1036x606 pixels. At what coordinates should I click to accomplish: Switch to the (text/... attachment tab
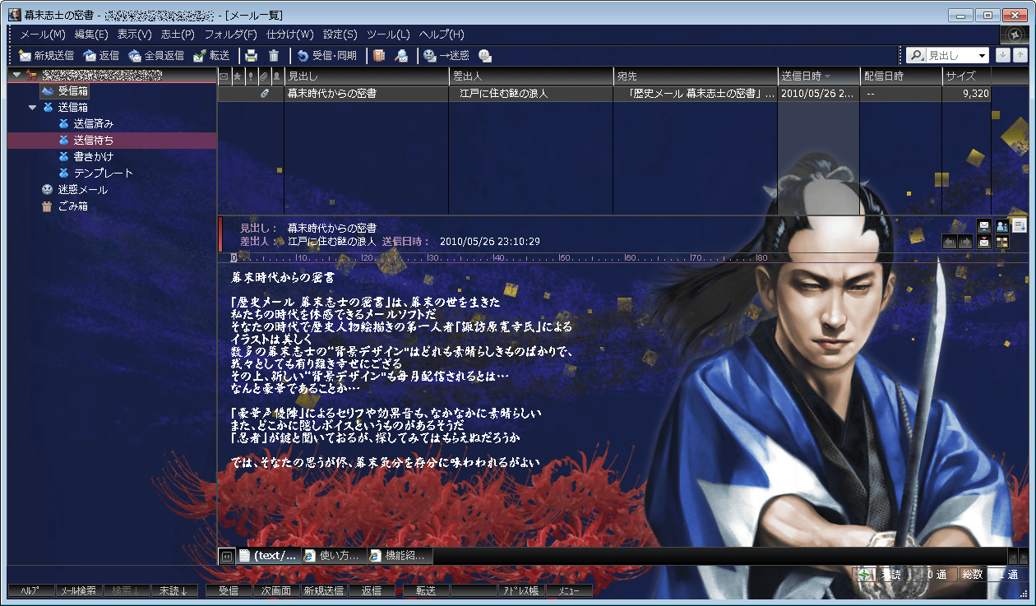click(x=270, y=555)
